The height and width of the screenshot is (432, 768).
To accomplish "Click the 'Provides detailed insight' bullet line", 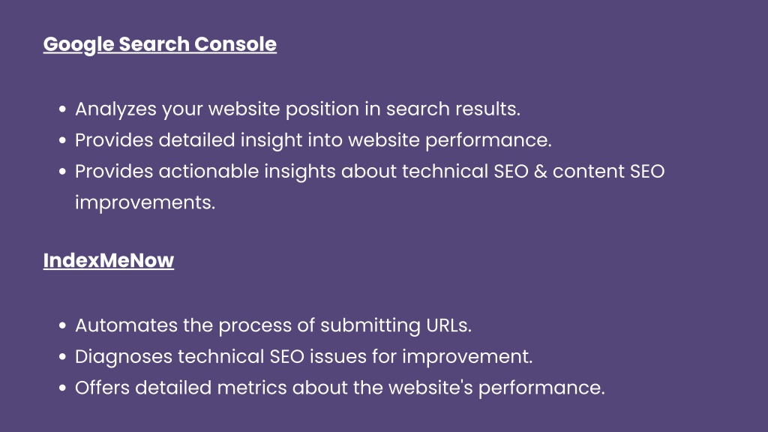I will point(313,140).
